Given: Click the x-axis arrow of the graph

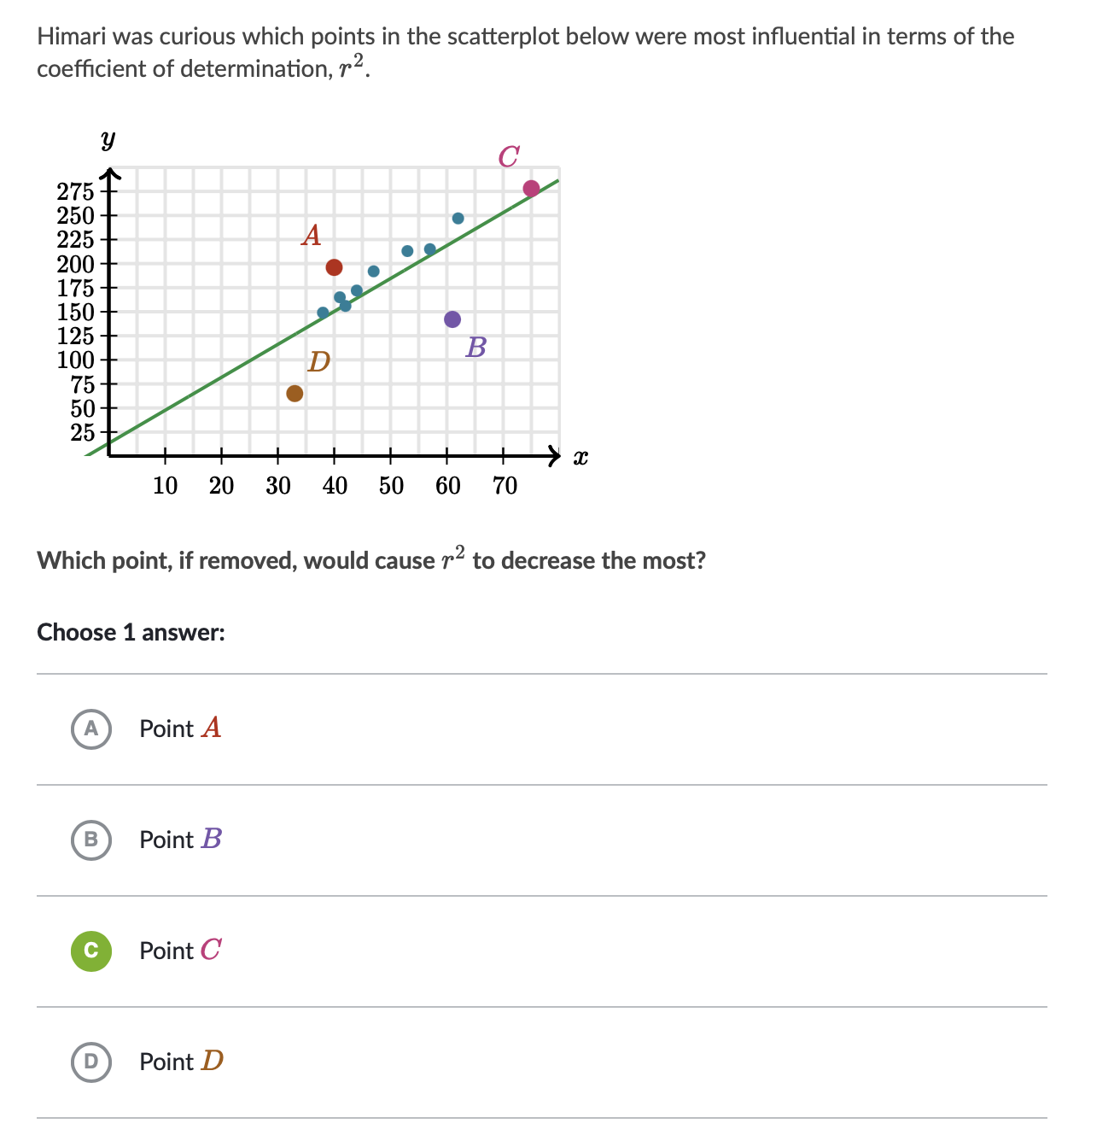Looking at the screenshot, I should pyautogui.click(x=557, y=456).
